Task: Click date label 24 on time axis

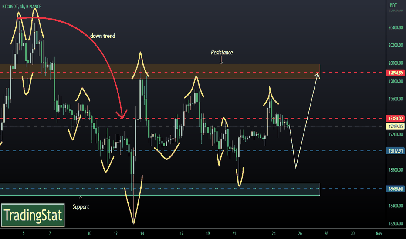Action: click(x=274, y=234)
